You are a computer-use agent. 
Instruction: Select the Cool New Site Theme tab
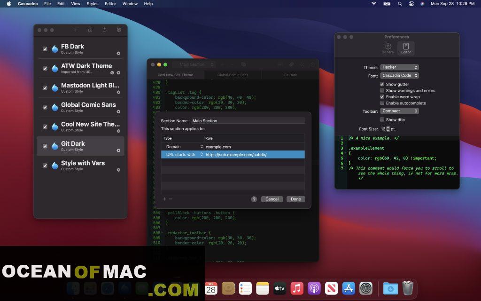(x=175, y=75)
